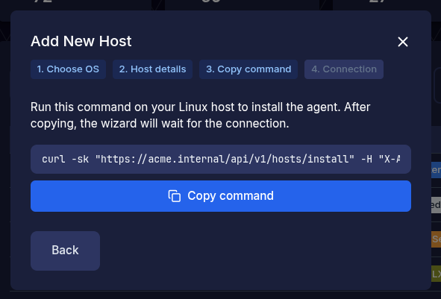Select the blue badge behind the dialog
441x299 pixels.
point(437,170)
